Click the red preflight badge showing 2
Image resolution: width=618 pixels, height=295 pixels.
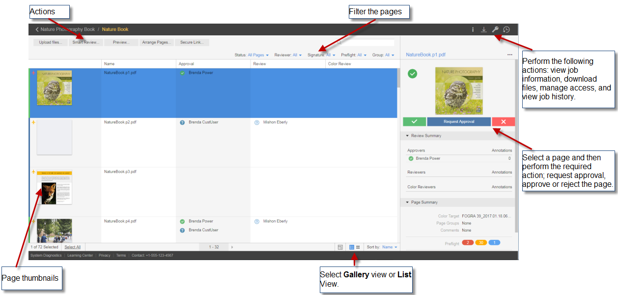coord(468,243)
